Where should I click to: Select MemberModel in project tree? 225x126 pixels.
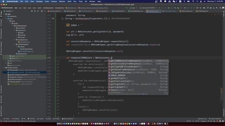pyautogui.click(x=26, y=49)
